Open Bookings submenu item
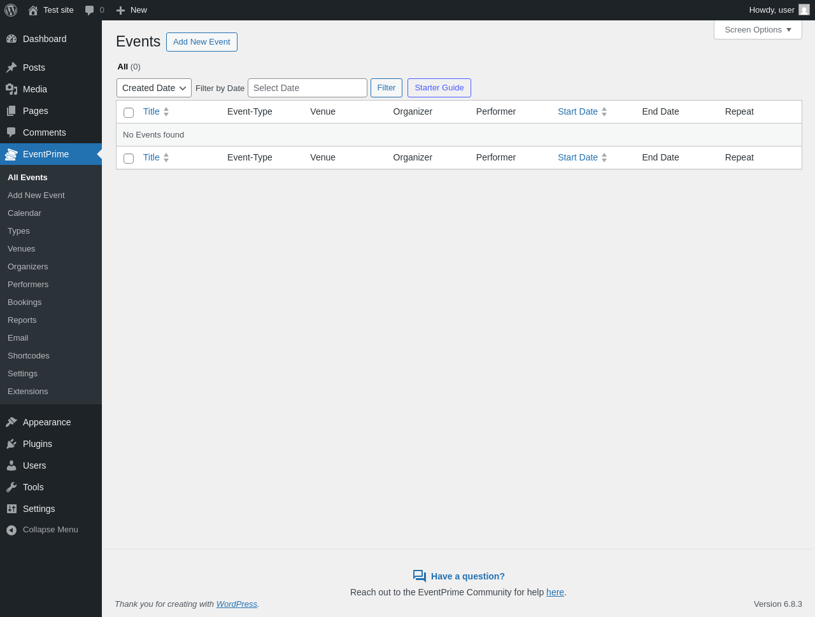The height and width of the screenshot is (617, 815). point(24,302)
